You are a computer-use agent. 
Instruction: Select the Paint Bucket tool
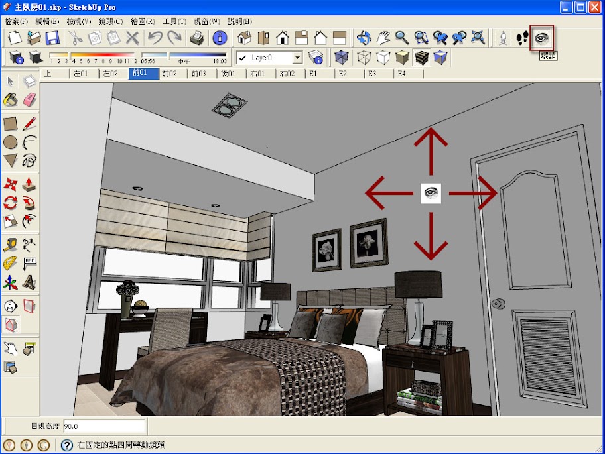(x=11, y=100)
